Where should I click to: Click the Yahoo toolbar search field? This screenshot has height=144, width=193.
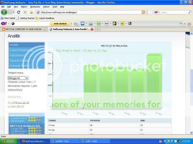pyautogui.click(x=30, y=23)
